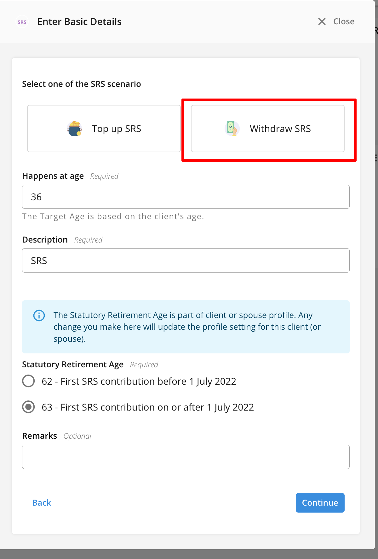Click 'Select one of the SRS scenario' heading

tap(82, 84)
